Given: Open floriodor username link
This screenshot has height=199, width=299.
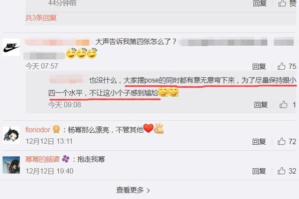Looking at the screenshot, I should [37, 130].
